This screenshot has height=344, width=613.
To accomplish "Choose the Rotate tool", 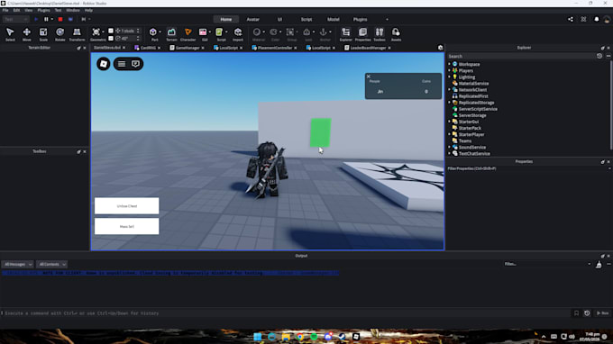I will pos(59,34).
